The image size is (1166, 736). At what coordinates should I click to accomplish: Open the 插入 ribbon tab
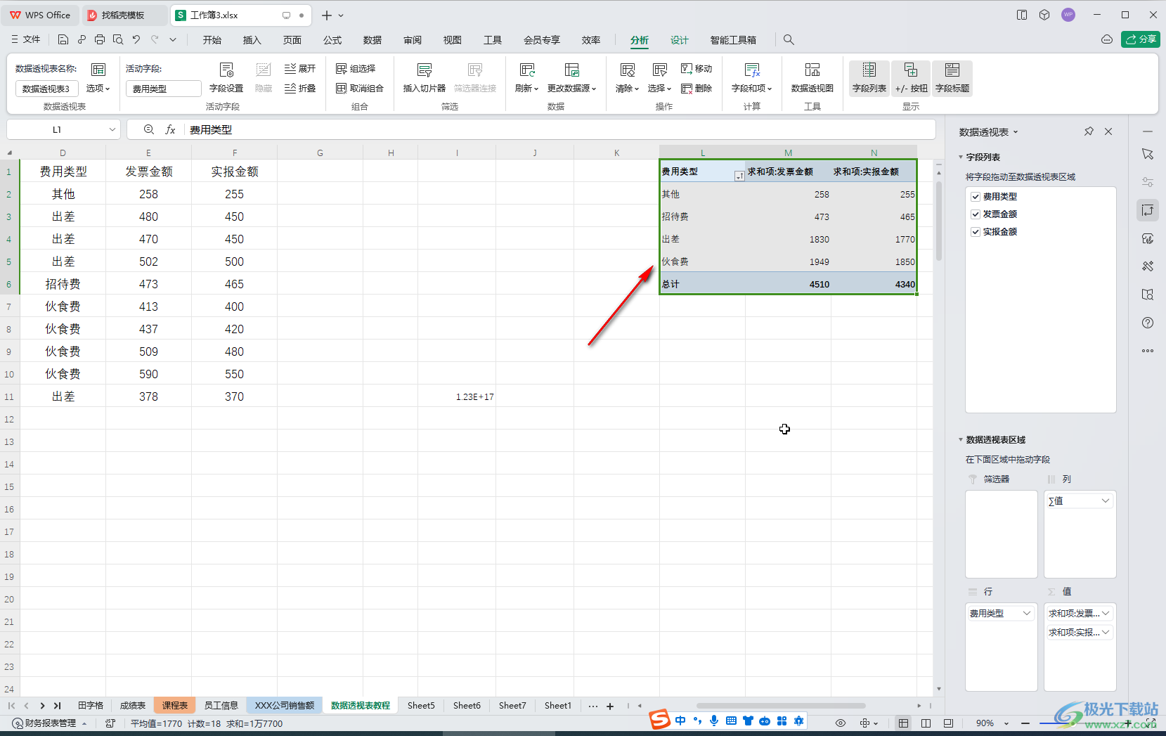tap(252, 40)
